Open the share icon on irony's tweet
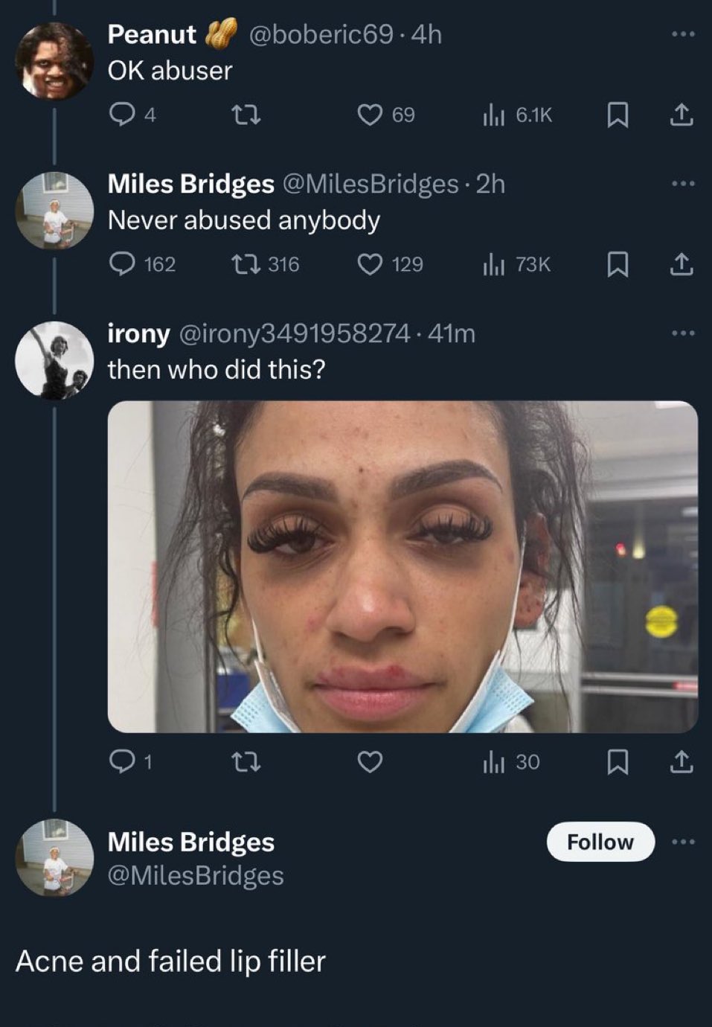Screen dimensions: 712x1027 681,761
